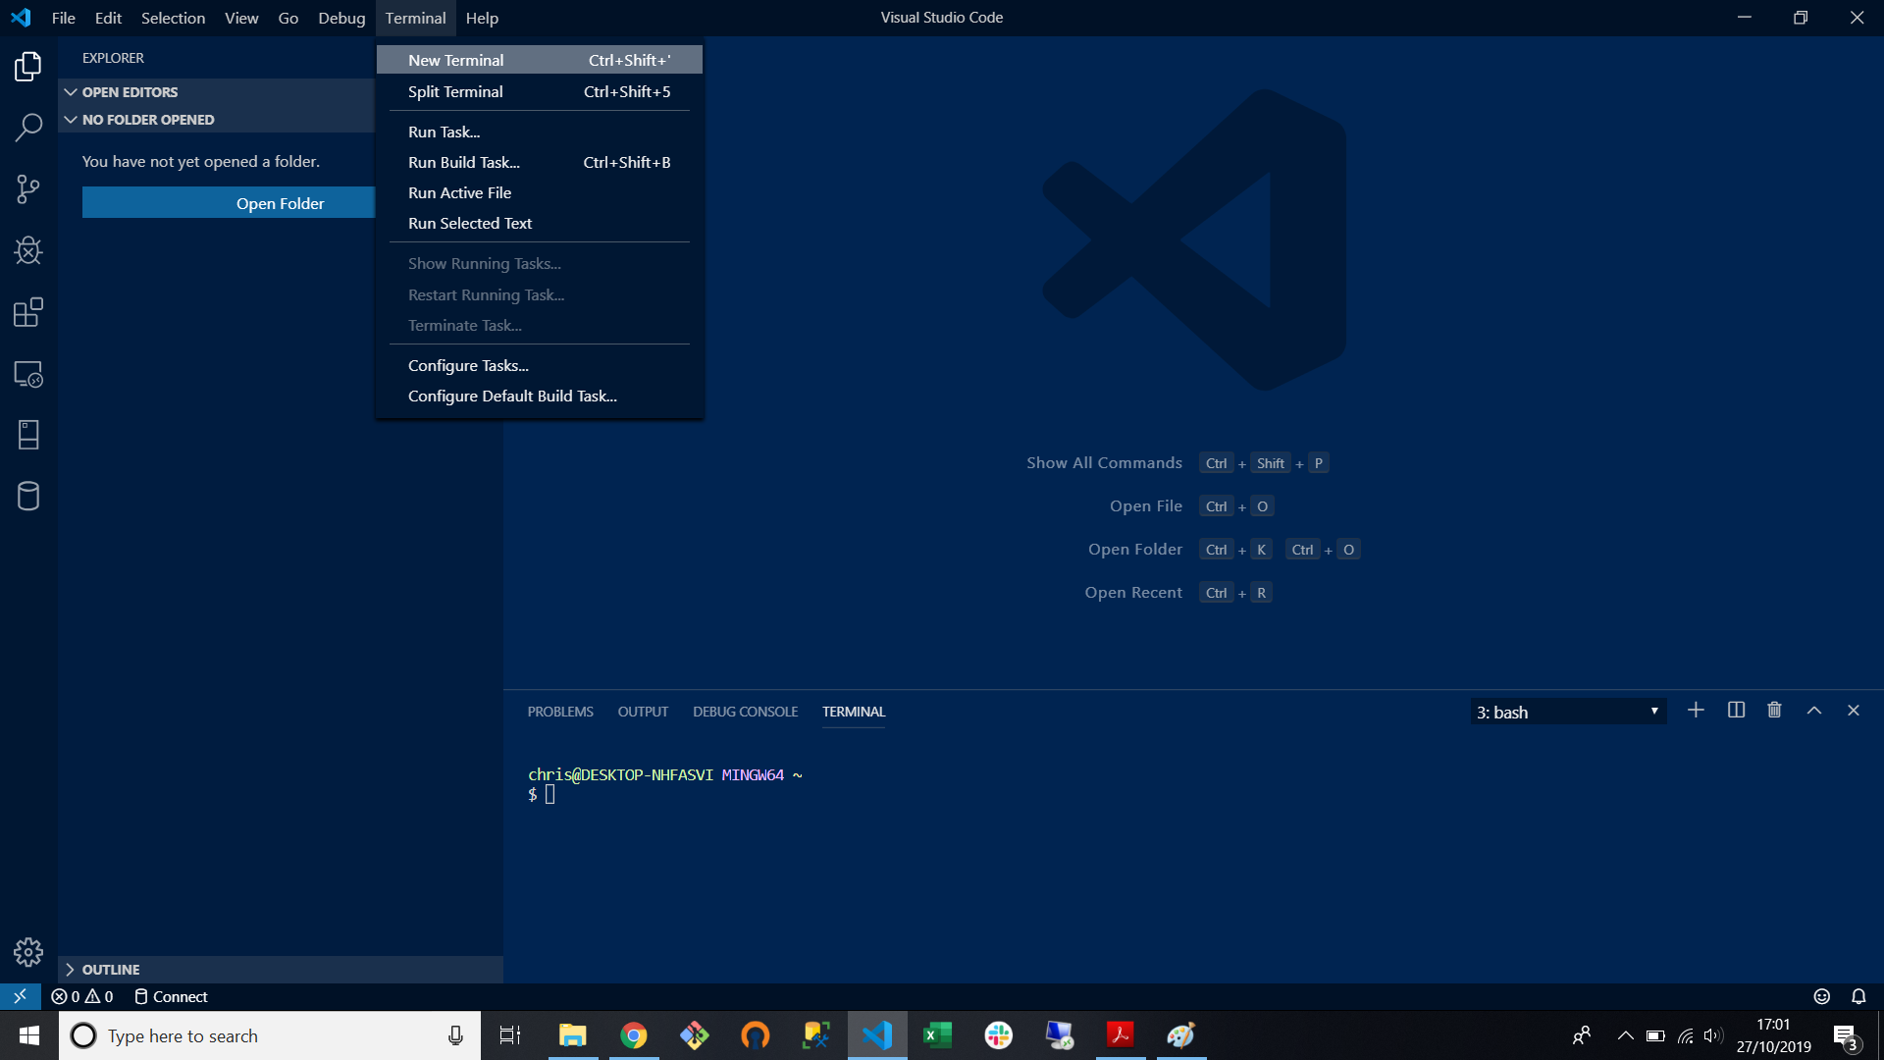
Task: Open the feedback smiley icon
Action: click(x=1822, y=996)
